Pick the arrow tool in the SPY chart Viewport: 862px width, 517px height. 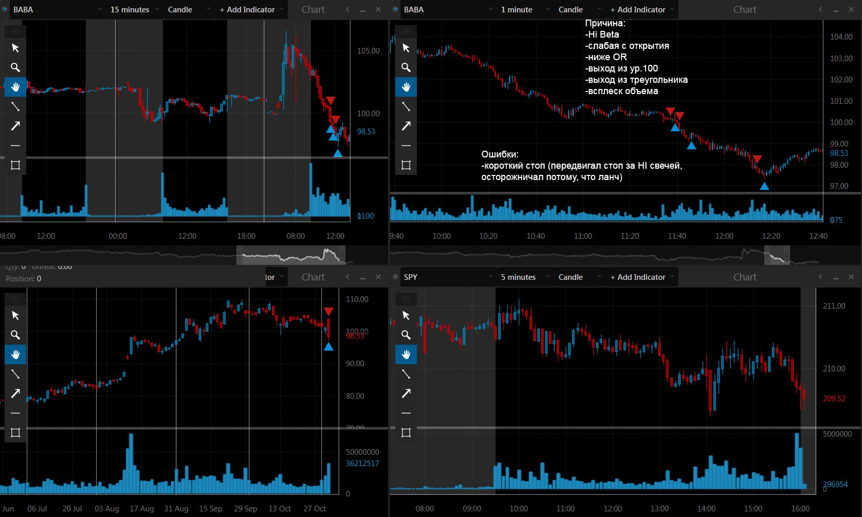point(406,394)
